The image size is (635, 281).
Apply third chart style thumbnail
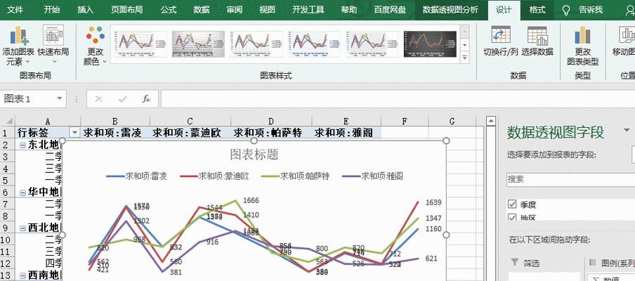point(256,44)
